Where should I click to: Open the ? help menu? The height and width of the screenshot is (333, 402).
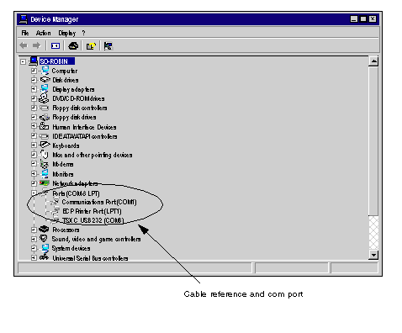click(83, 33)
